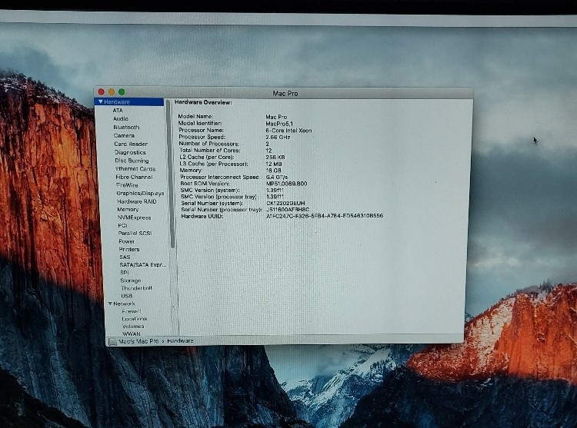
Task: Minimize window with yellow button
Action: [x=112, y=92]
